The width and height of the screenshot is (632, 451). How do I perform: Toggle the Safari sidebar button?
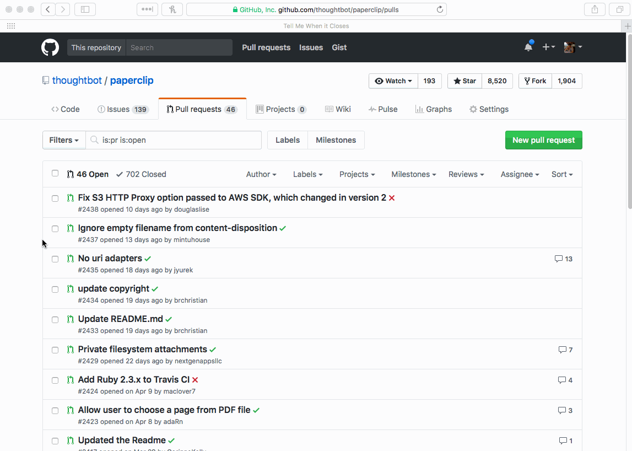(x=85, y=9)
